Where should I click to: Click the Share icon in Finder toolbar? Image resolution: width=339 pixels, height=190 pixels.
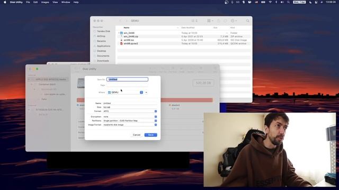click(x=219, y=21)
